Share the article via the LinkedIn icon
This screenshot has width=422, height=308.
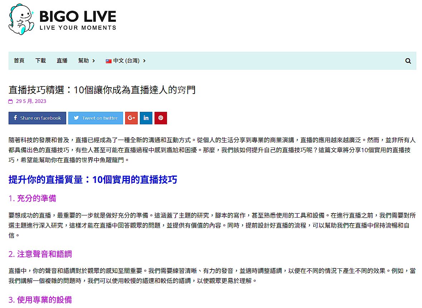[146, 118]
